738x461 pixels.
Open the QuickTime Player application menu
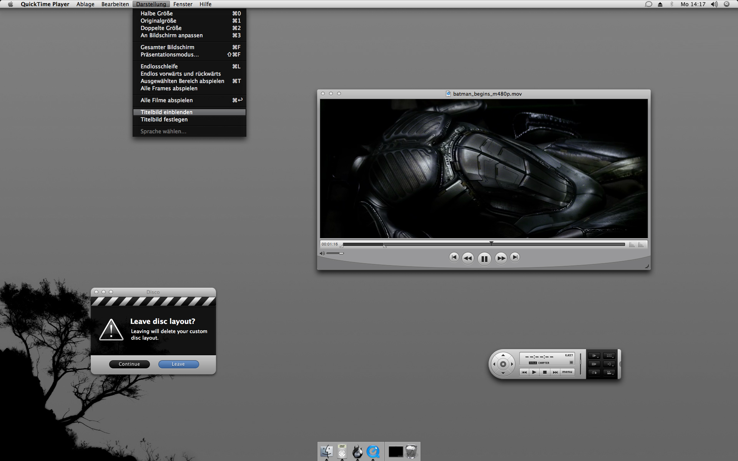(45, 4)
